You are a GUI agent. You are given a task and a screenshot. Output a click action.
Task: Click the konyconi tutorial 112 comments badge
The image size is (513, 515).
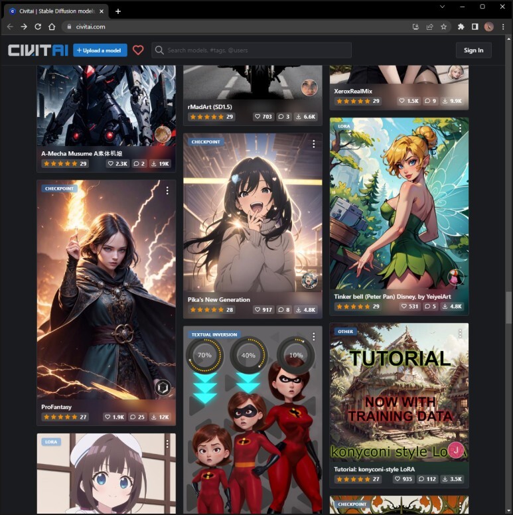pos(427,479)
